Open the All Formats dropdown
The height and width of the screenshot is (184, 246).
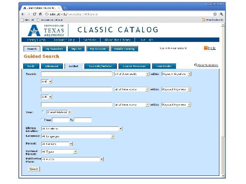tap(57, 144)
